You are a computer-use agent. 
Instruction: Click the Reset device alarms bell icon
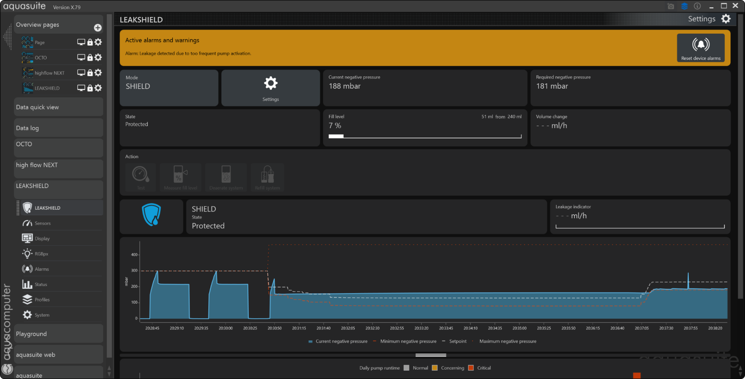click(700, 45)
